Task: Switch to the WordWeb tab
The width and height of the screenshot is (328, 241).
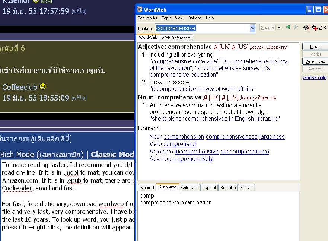Action: tap(148, 37)
